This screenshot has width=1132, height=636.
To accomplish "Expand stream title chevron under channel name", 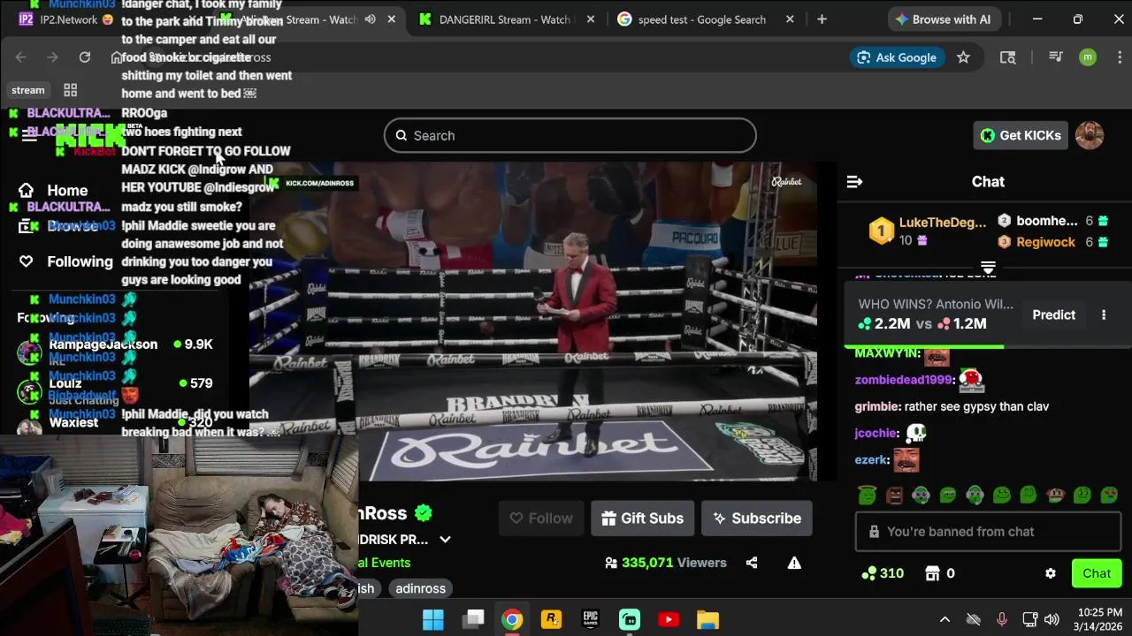I will point(445,540).
